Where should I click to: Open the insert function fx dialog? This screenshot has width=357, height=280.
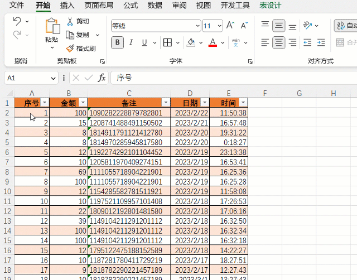[102, 78]
